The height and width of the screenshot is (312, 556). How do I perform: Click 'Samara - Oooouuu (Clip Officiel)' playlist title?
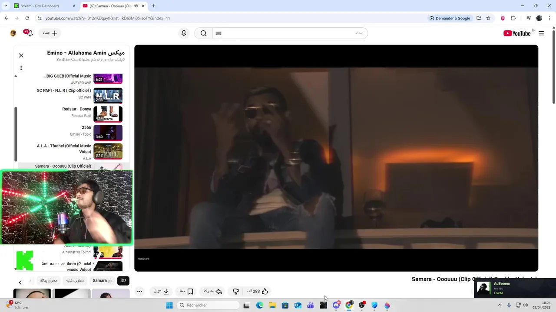pos(63,166)
